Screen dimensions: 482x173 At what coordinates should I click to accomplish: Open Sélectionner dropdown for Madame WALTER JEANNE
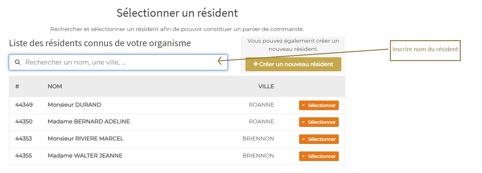(319, 156)
